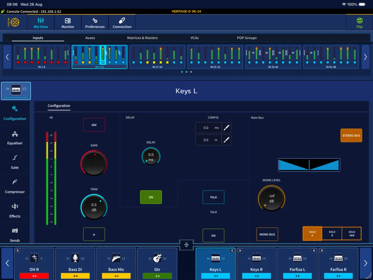This screenshot has height=280, width=373.
Task: Open the Mix View page
Action: [x=41, y=23]
